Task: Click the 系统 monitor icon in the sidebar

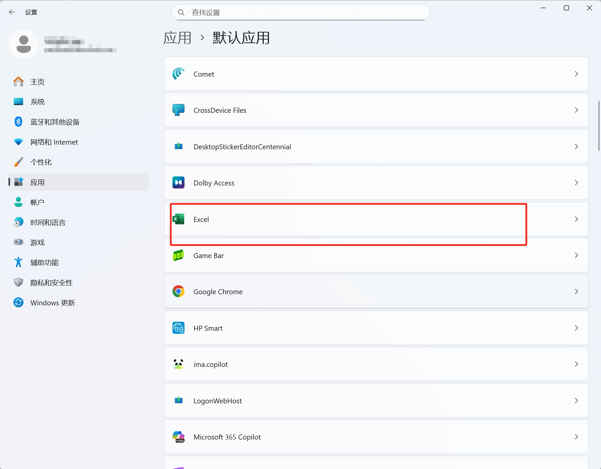Action: tap(18, 101)
